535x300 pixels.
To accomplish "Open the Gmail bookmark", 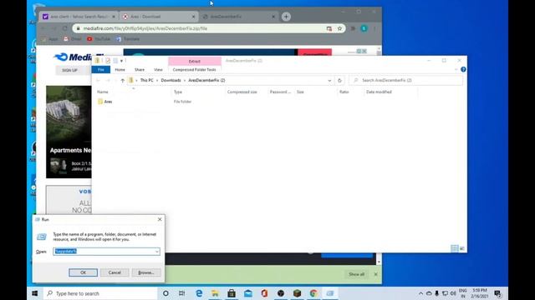I will click(73, 39).
